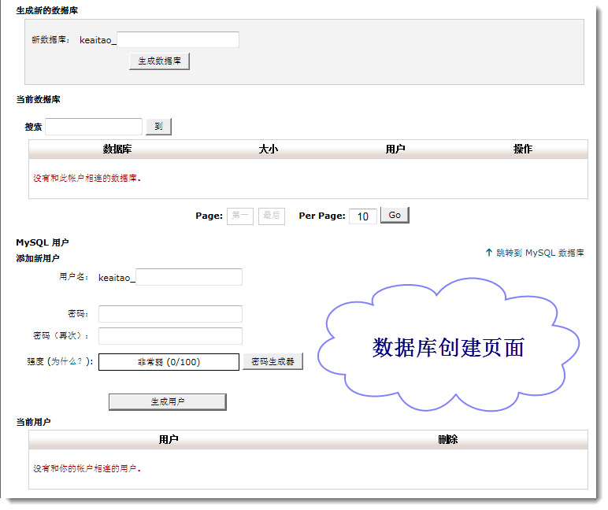Click the 密码（再次） confirm field
The image size is (608, 510).
(x=170, y=336)
